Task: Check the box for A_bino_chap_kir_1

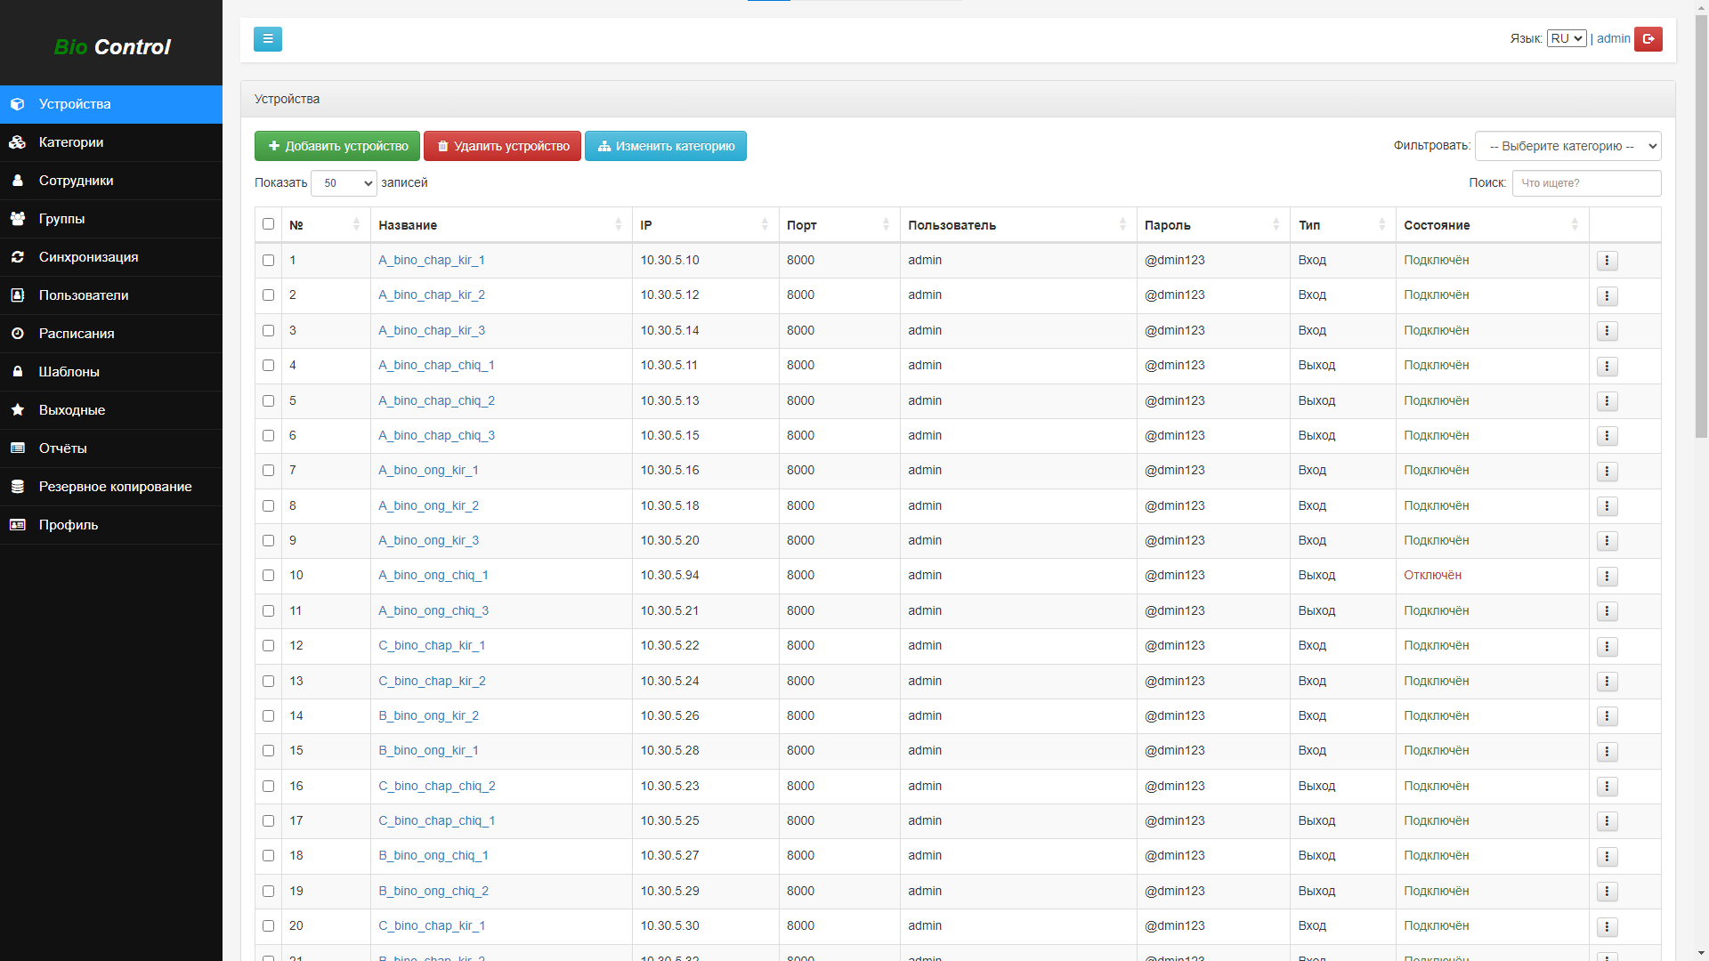Action: coord(268,260)
